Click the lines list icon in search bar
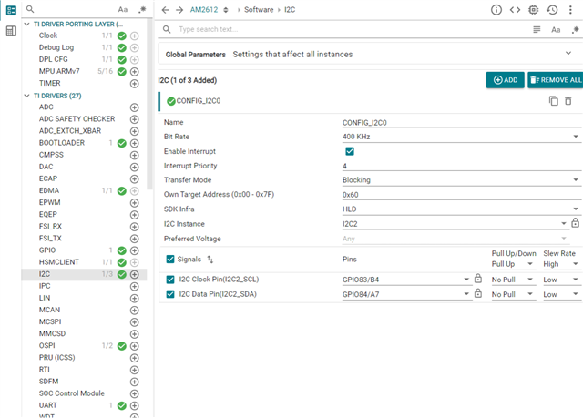The image size is (583, 418). coord(537,29)
